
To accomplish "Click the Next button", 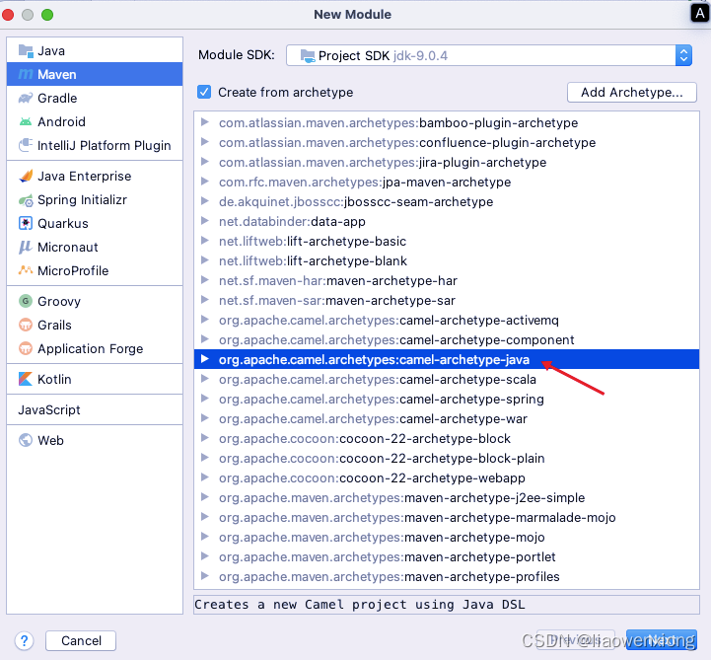I will click(x=661, y=640).
